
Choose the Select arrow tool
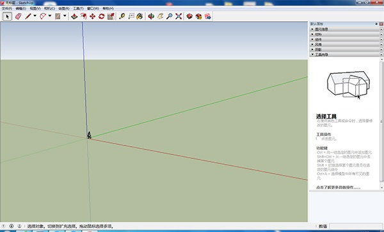coord(7,17)
